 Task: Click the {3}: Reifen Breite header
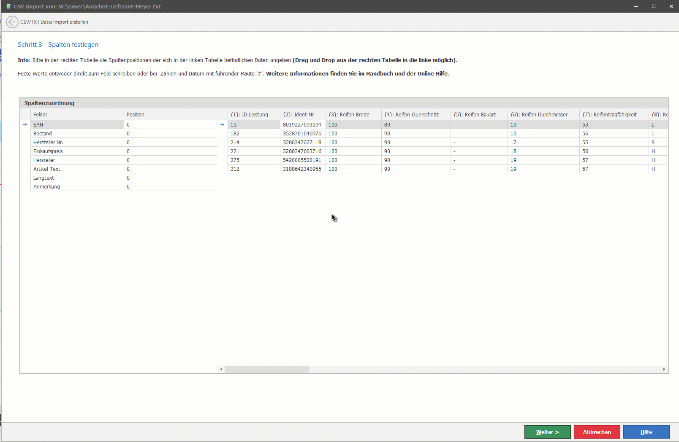[353, 115]
